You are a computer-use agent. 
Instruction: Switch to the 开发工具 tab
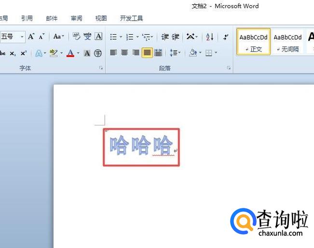point(131,18)
